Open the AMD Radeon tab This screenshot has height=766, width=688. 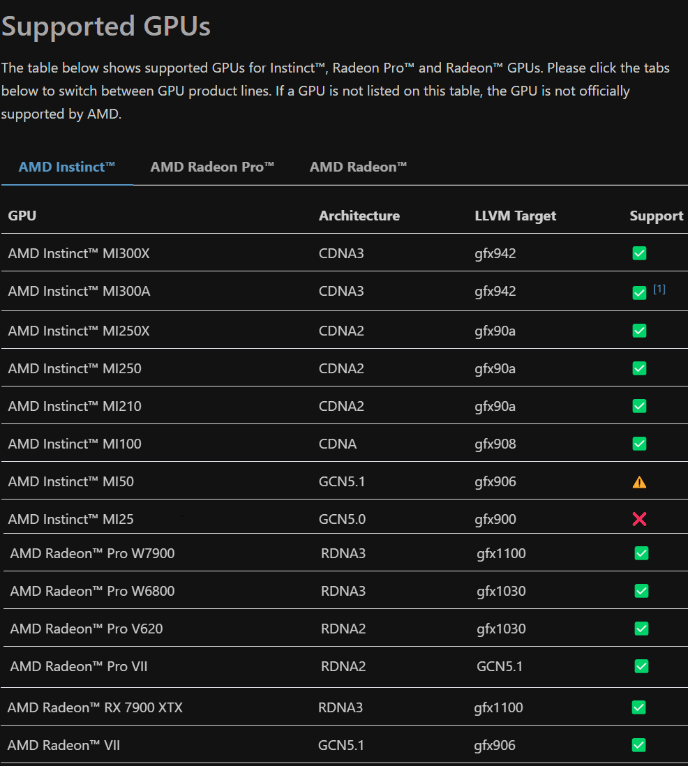pos(358,167)
